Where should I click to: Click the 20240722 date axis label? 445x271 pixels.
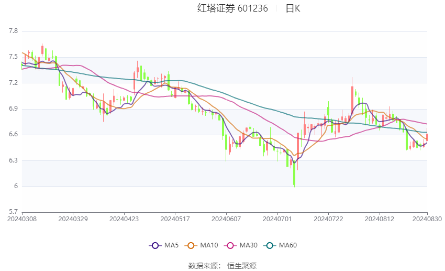click(328, 218)
